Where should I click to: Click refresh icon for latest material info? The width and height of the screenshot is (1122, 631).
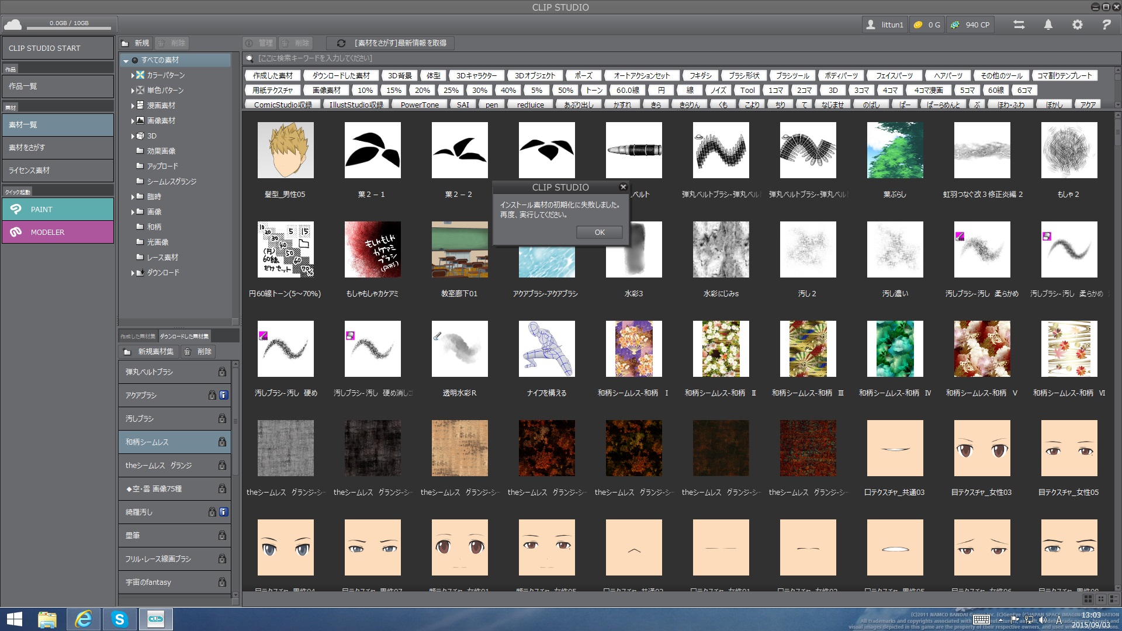click(341, 43)
